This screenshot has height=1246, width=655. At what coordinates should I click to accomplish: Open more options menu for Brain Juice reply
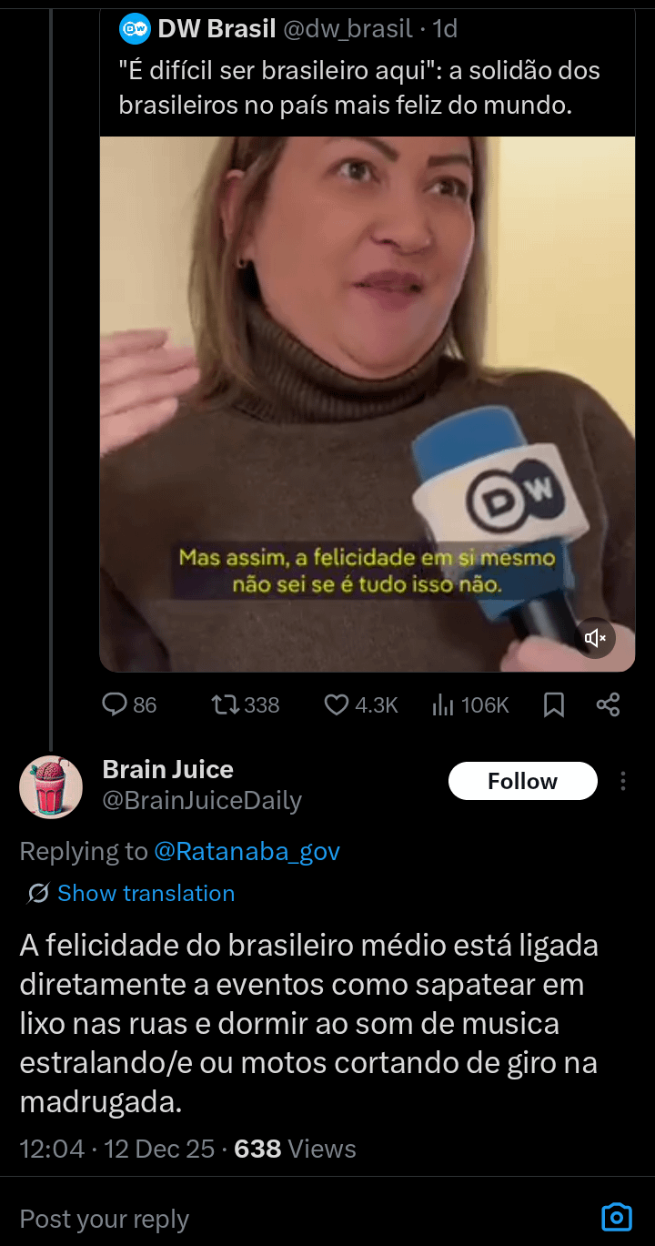pos(623,781)
